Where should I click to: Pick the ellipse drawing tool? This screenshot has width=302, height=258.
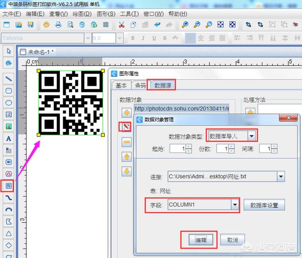[x=8, y=102]
